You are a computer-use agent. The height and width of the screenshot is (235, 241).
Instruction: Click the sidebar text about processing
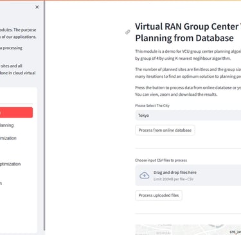pyautogui.click(x=11, y=48)
